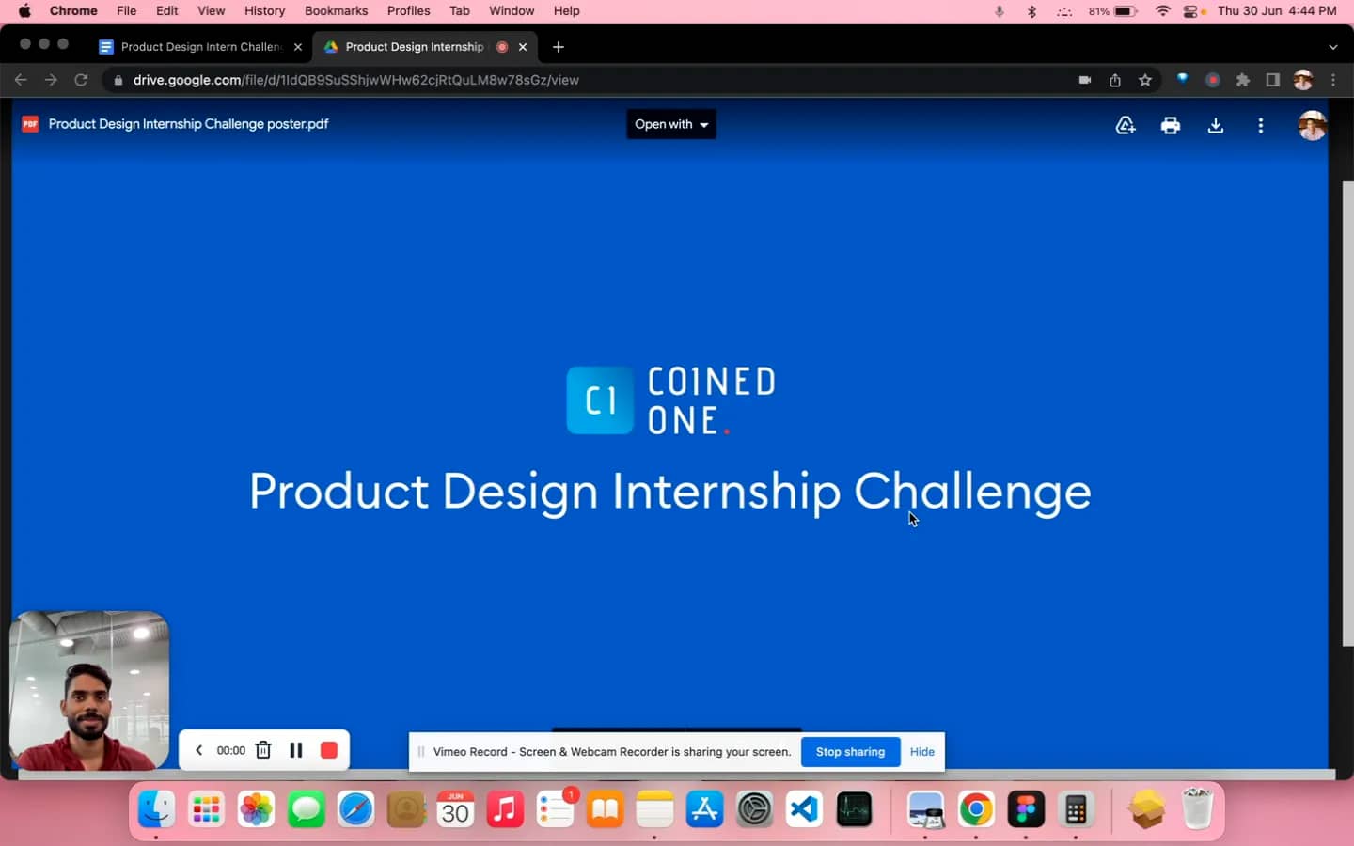Image resolution: width=1354 pixels, height=846 pixels.
Task: Open Safari from the Dock
Action: 355,809
